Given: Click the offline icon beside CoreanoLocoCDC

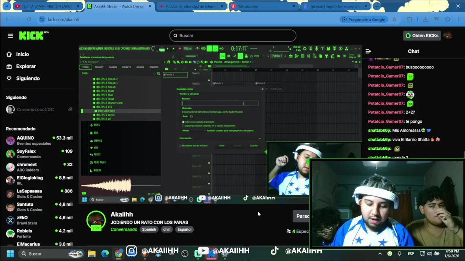Looking at the screenshot, I should [x=70, y=109].
